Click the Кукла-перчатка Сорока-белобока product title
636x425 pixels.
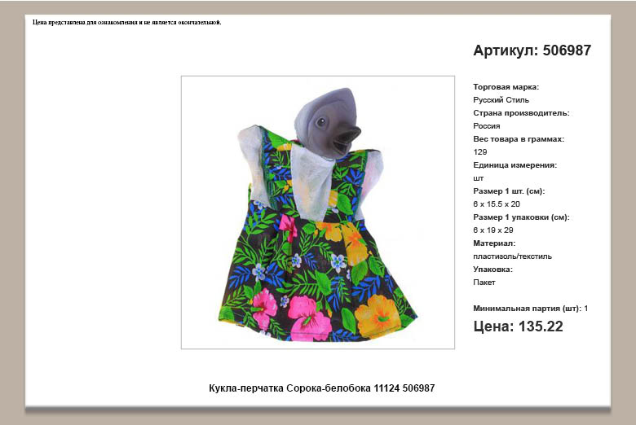[322, 388]
